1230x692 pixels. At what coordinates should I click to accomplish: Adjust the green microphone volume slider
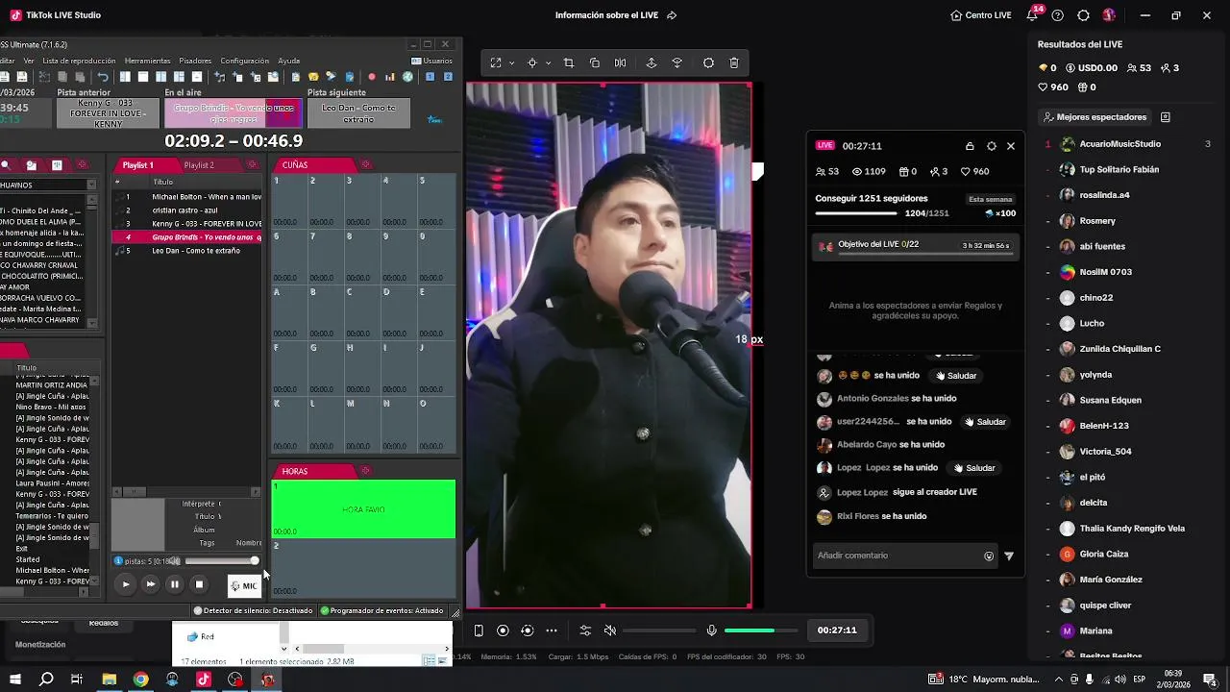[761, 630]
